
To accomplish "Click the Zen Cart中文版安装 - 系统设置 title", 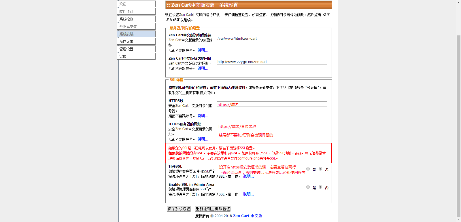I will coord(202,5).
